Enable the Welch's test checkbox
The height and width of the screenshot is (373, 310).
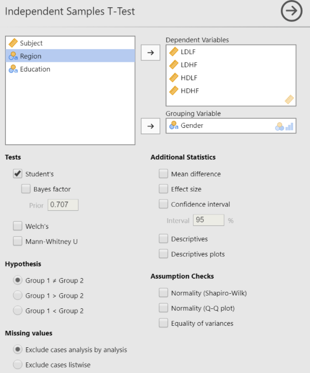[x=18, y=226]
